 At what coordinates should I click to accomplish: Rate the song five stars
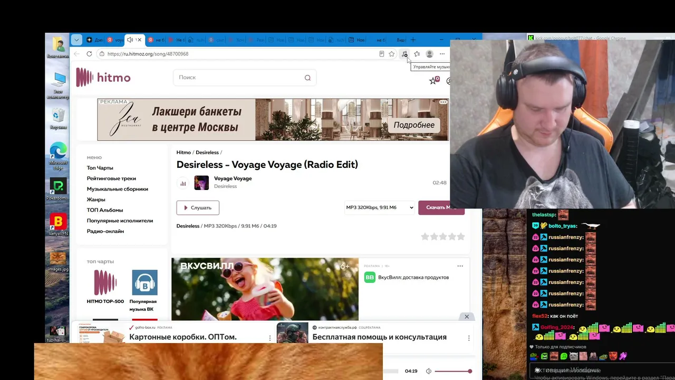(x=461, y=236)
